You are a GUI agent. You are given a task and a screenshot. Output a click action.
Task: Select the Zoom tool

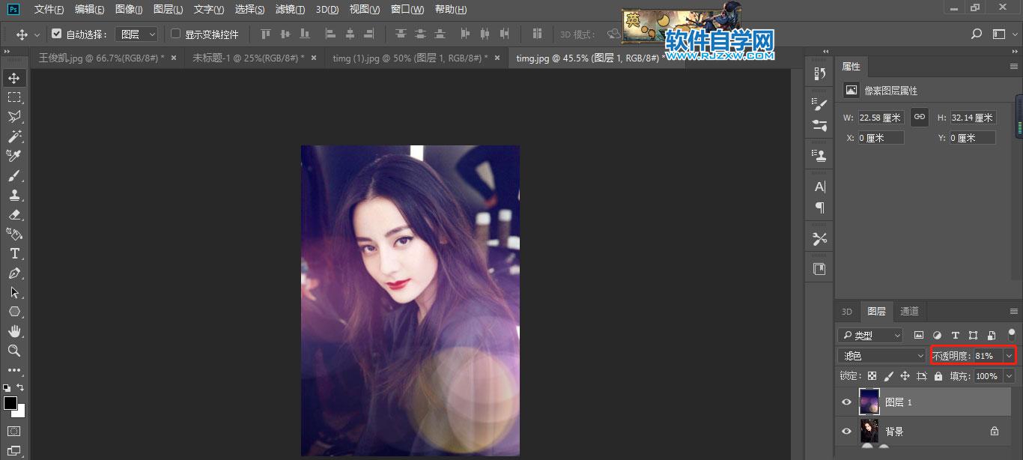14,351
